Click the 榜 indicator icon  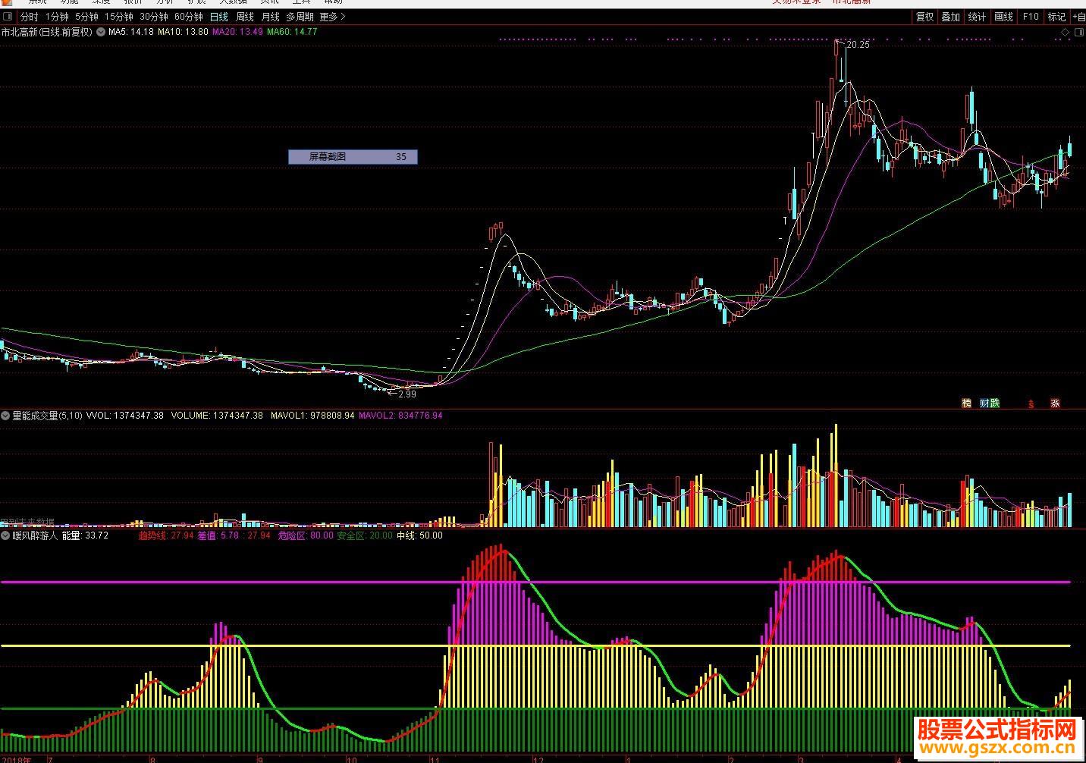[x=966, y=403]
